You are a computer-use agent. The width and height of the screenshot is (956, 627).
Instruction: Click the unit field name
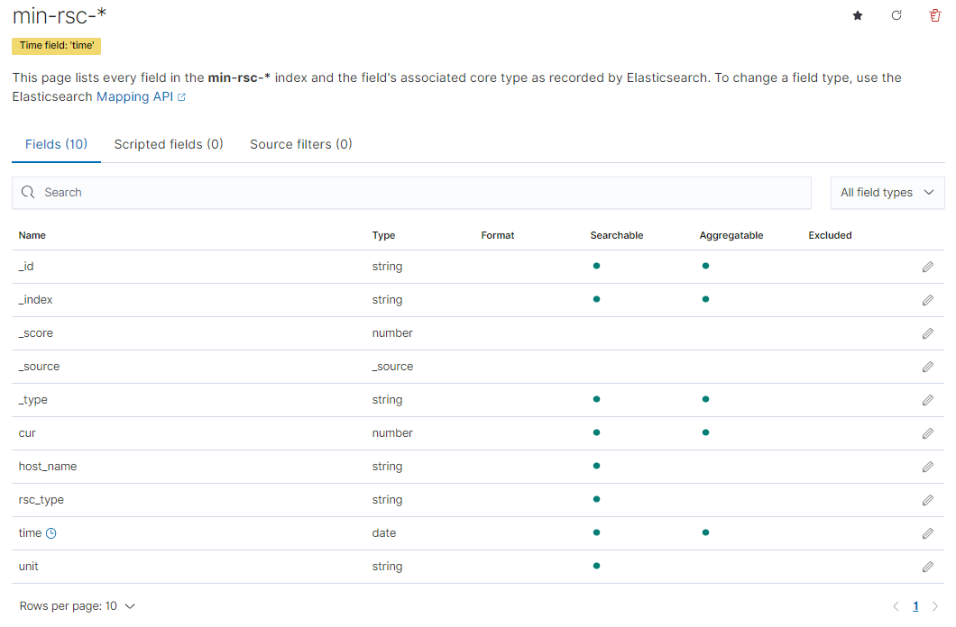click(28, 567)
